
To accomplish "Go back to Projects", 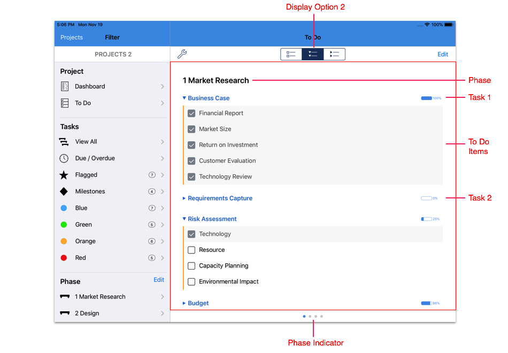I will tap(72, 37).
